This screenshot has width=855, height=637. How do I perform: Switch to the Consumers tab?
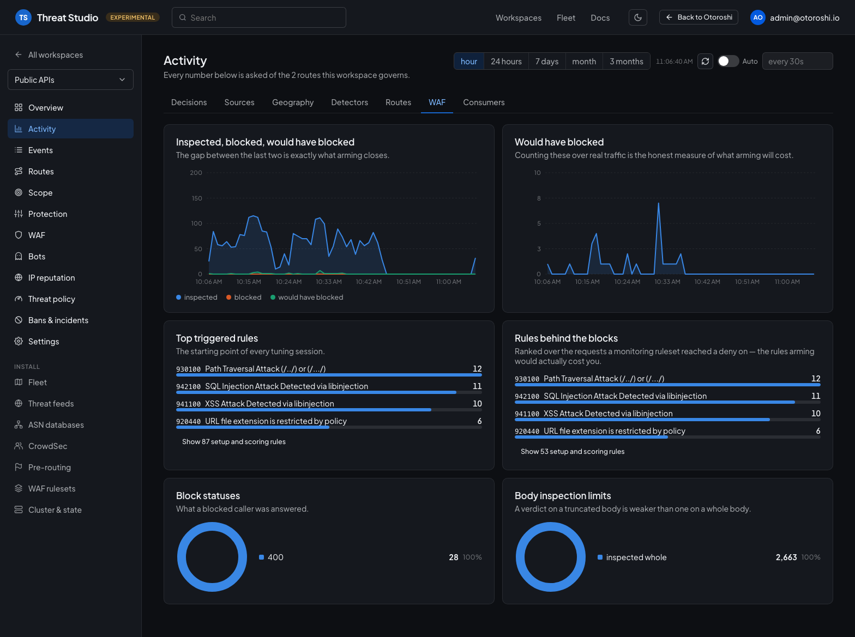[484, 102]
